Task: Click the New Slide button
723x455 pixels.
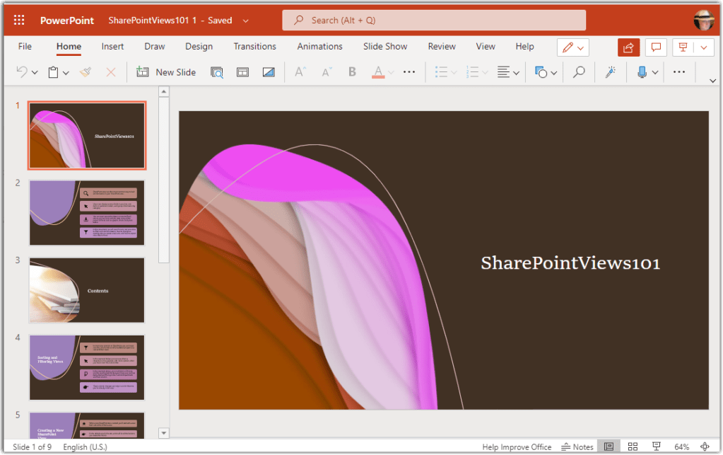Action: tap(167, 72)
